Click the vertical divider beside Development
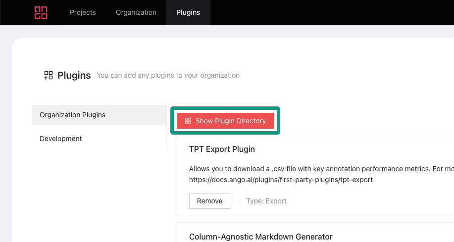Viewport: 454px width, 242px height. tap(167, 139)
